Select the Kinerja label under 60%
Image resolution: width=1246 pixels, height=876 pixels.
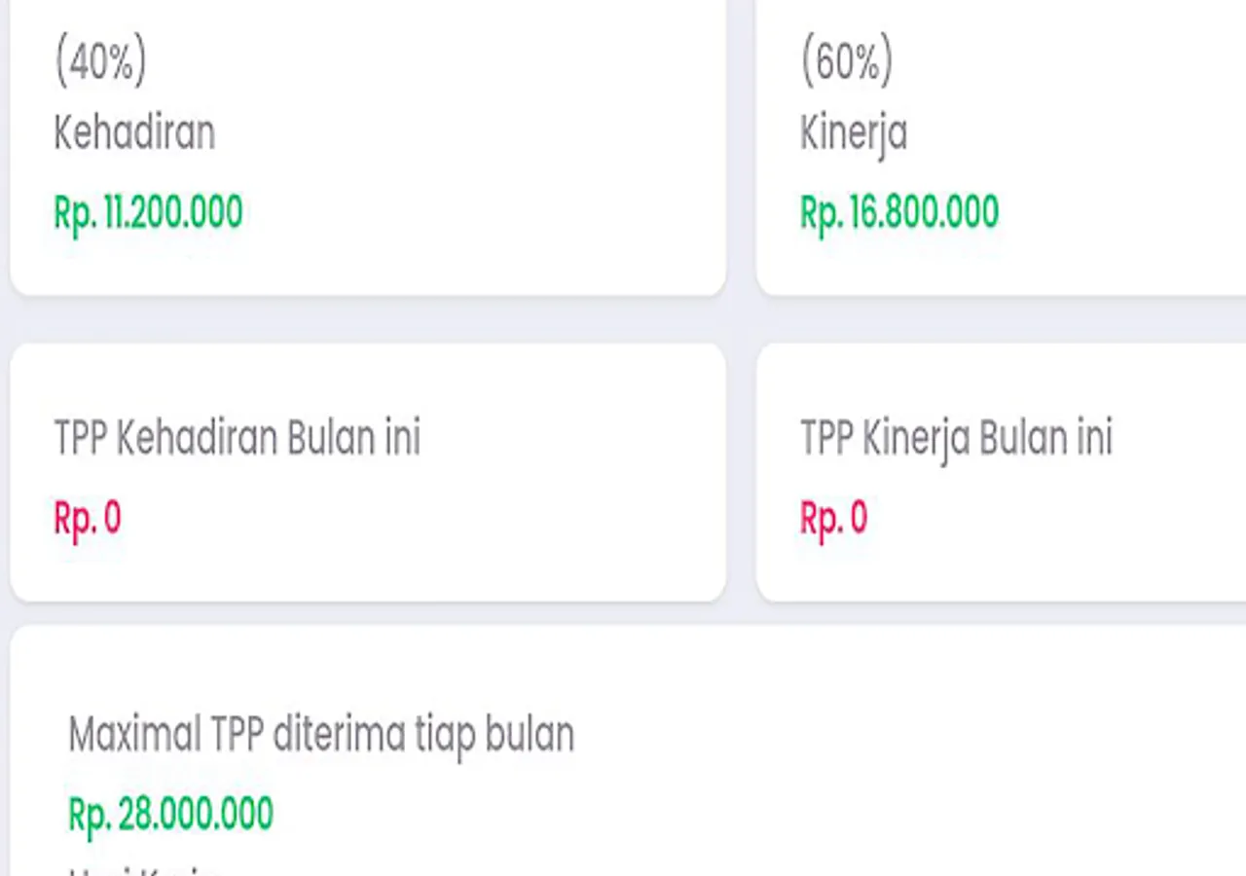coord(853,132)
